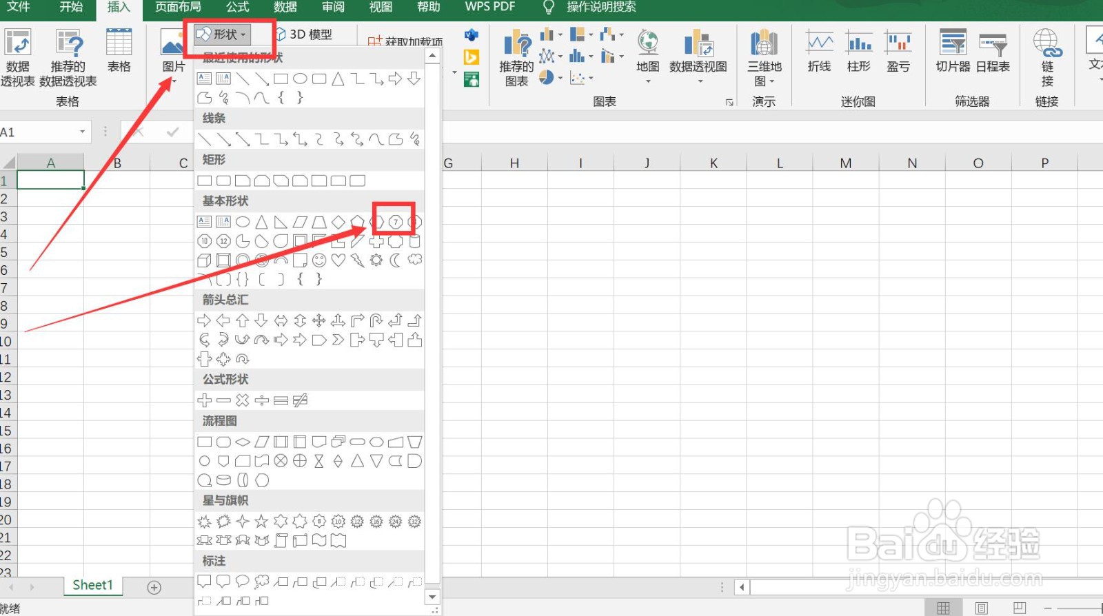1103x616 pixels.
Task: Select cell A1 in the worksheet
Action: [x=50, y=180]
